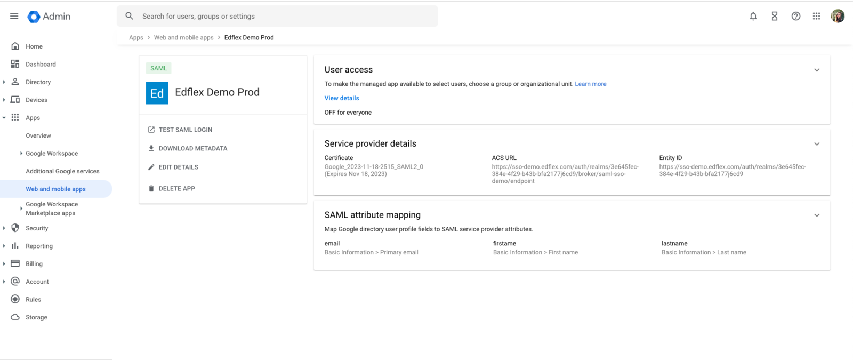Expand the Account sidebar arrow
The image size is (853, 360).
(4, 282)
